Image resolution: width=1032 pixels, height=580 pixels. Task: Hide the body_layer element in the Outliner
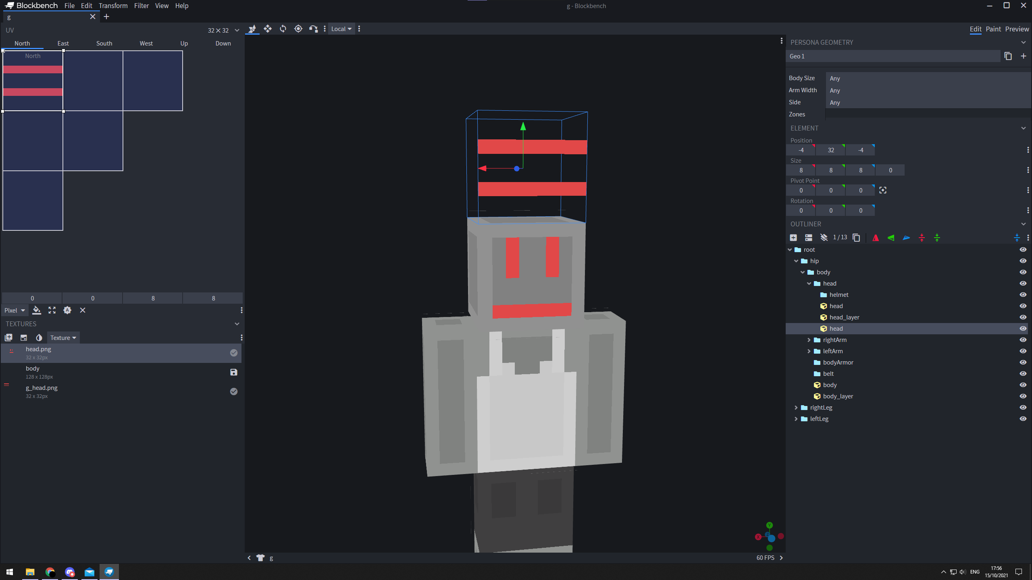(x=1024, y=396)
